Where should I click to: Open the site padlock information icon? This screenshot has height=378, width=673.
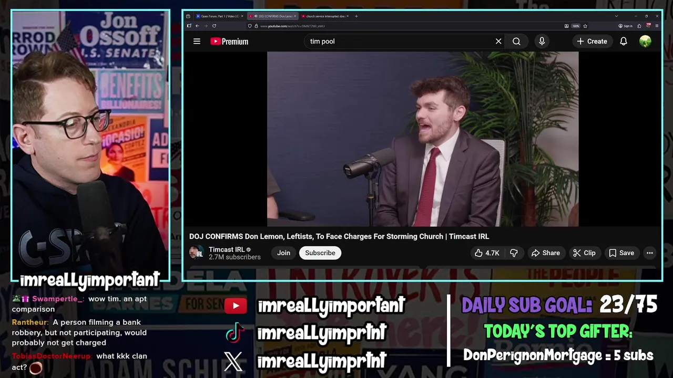(x=256, y=26)
